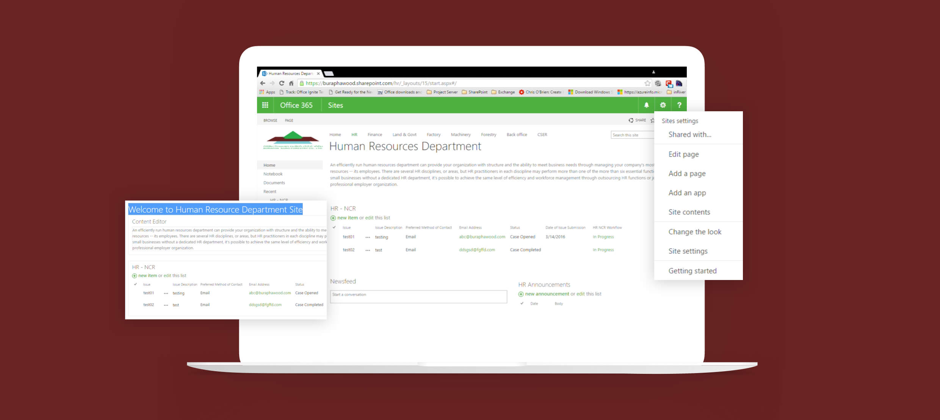This screenshot has width=940, height=420.
Task: Reload the page in Chrome
Action: coord(282,83)
